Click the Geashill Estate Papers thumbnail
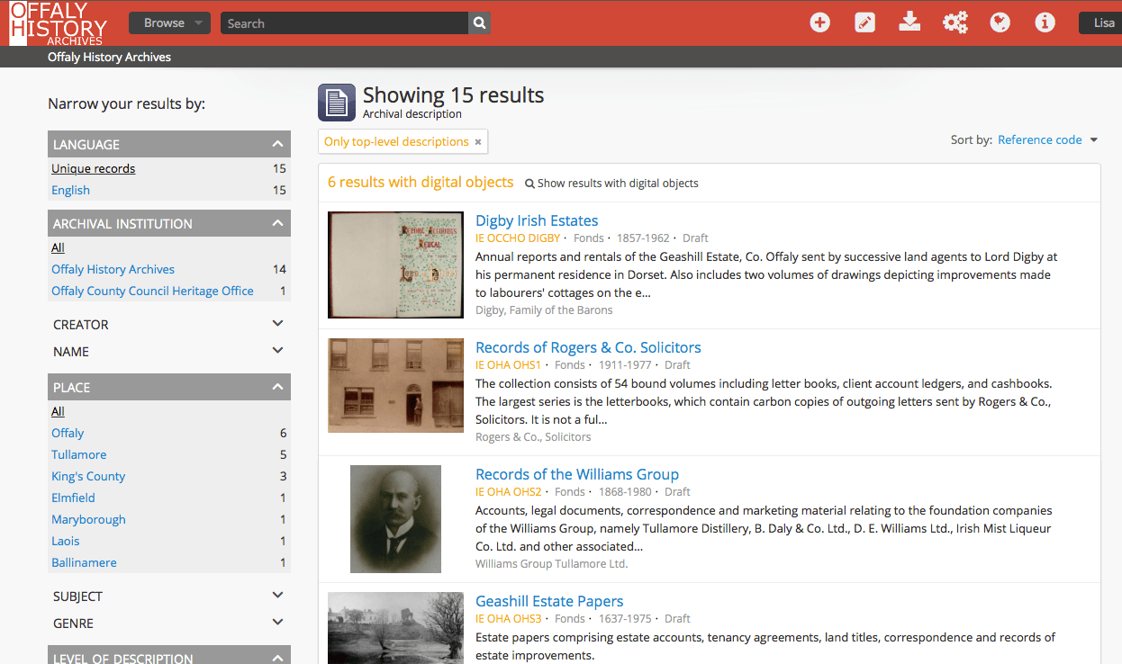The image size is (1122, 664). (395, 628)
